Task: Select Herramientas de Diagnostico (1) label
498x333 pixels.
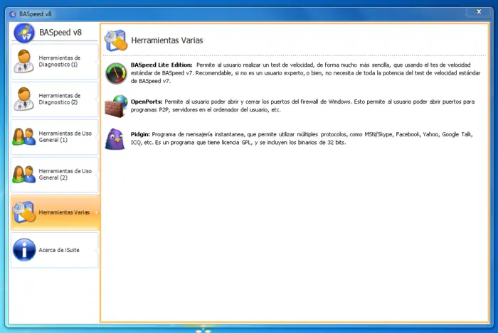Action: point(59,61)
